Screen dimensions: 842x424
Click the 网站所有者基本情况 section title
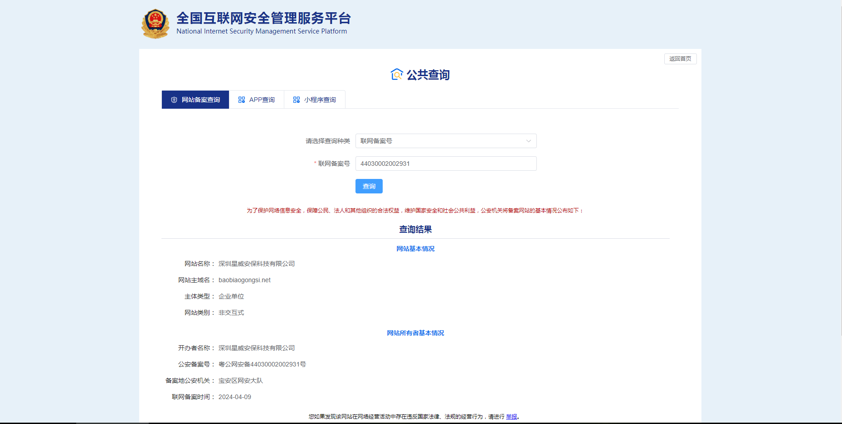coord(415,333)
